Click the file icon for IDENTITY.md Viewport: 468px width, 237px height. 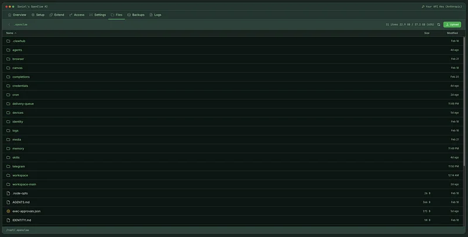pyautogui.click(x=8, y=220)
